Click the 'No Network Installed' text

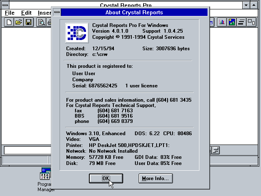[113, 151]
